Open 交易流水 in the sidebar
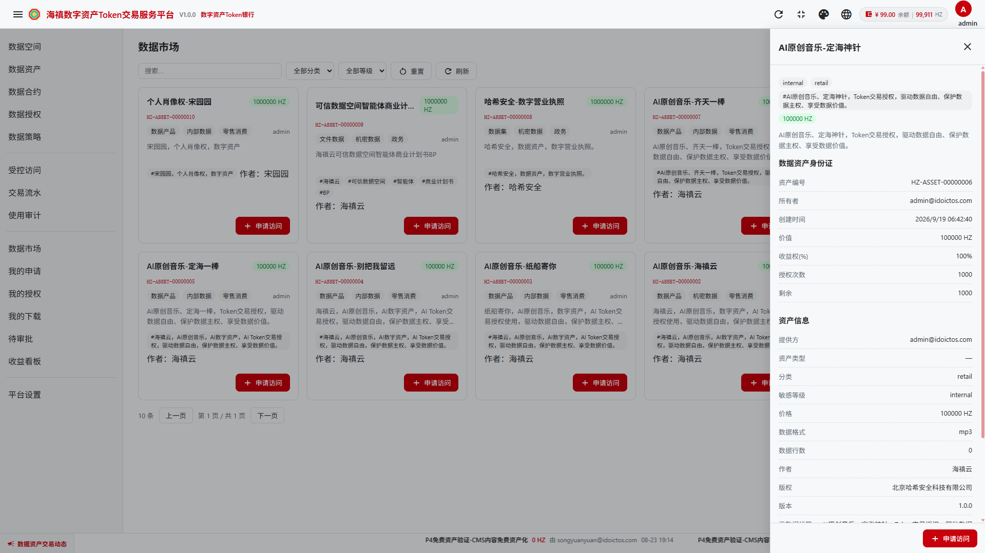 tap(25, 193)
